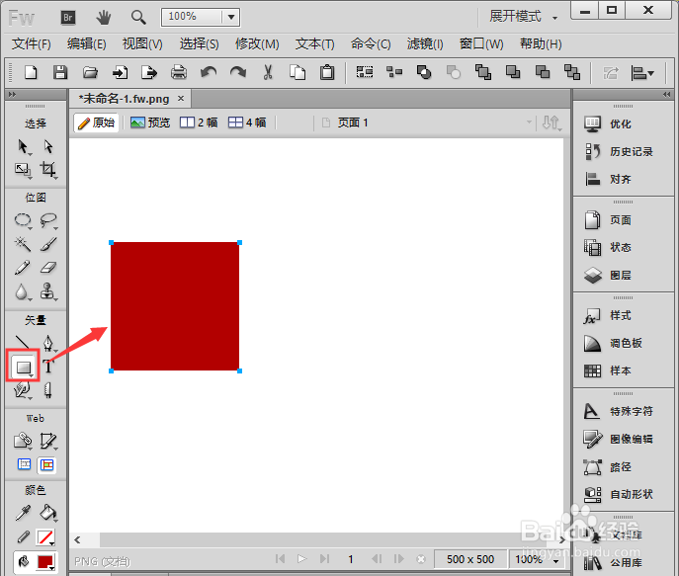Image resolution: width=679 pixels, height=576 pixels.
Task: Select the Text tool
Action: click(x=48, y=367)
